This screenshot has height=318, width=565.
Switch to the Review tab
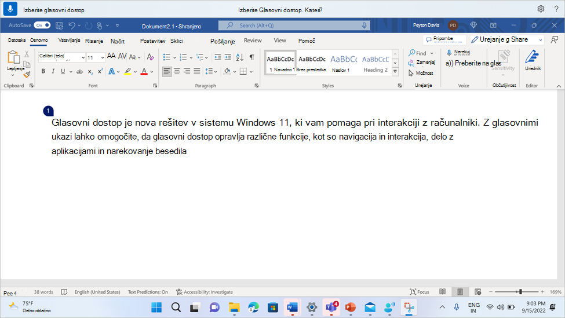[x=253, y=41]
